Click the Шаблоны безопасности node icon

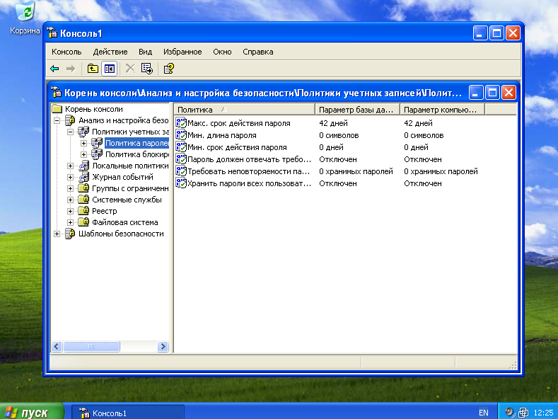click(x=70, y=234)
